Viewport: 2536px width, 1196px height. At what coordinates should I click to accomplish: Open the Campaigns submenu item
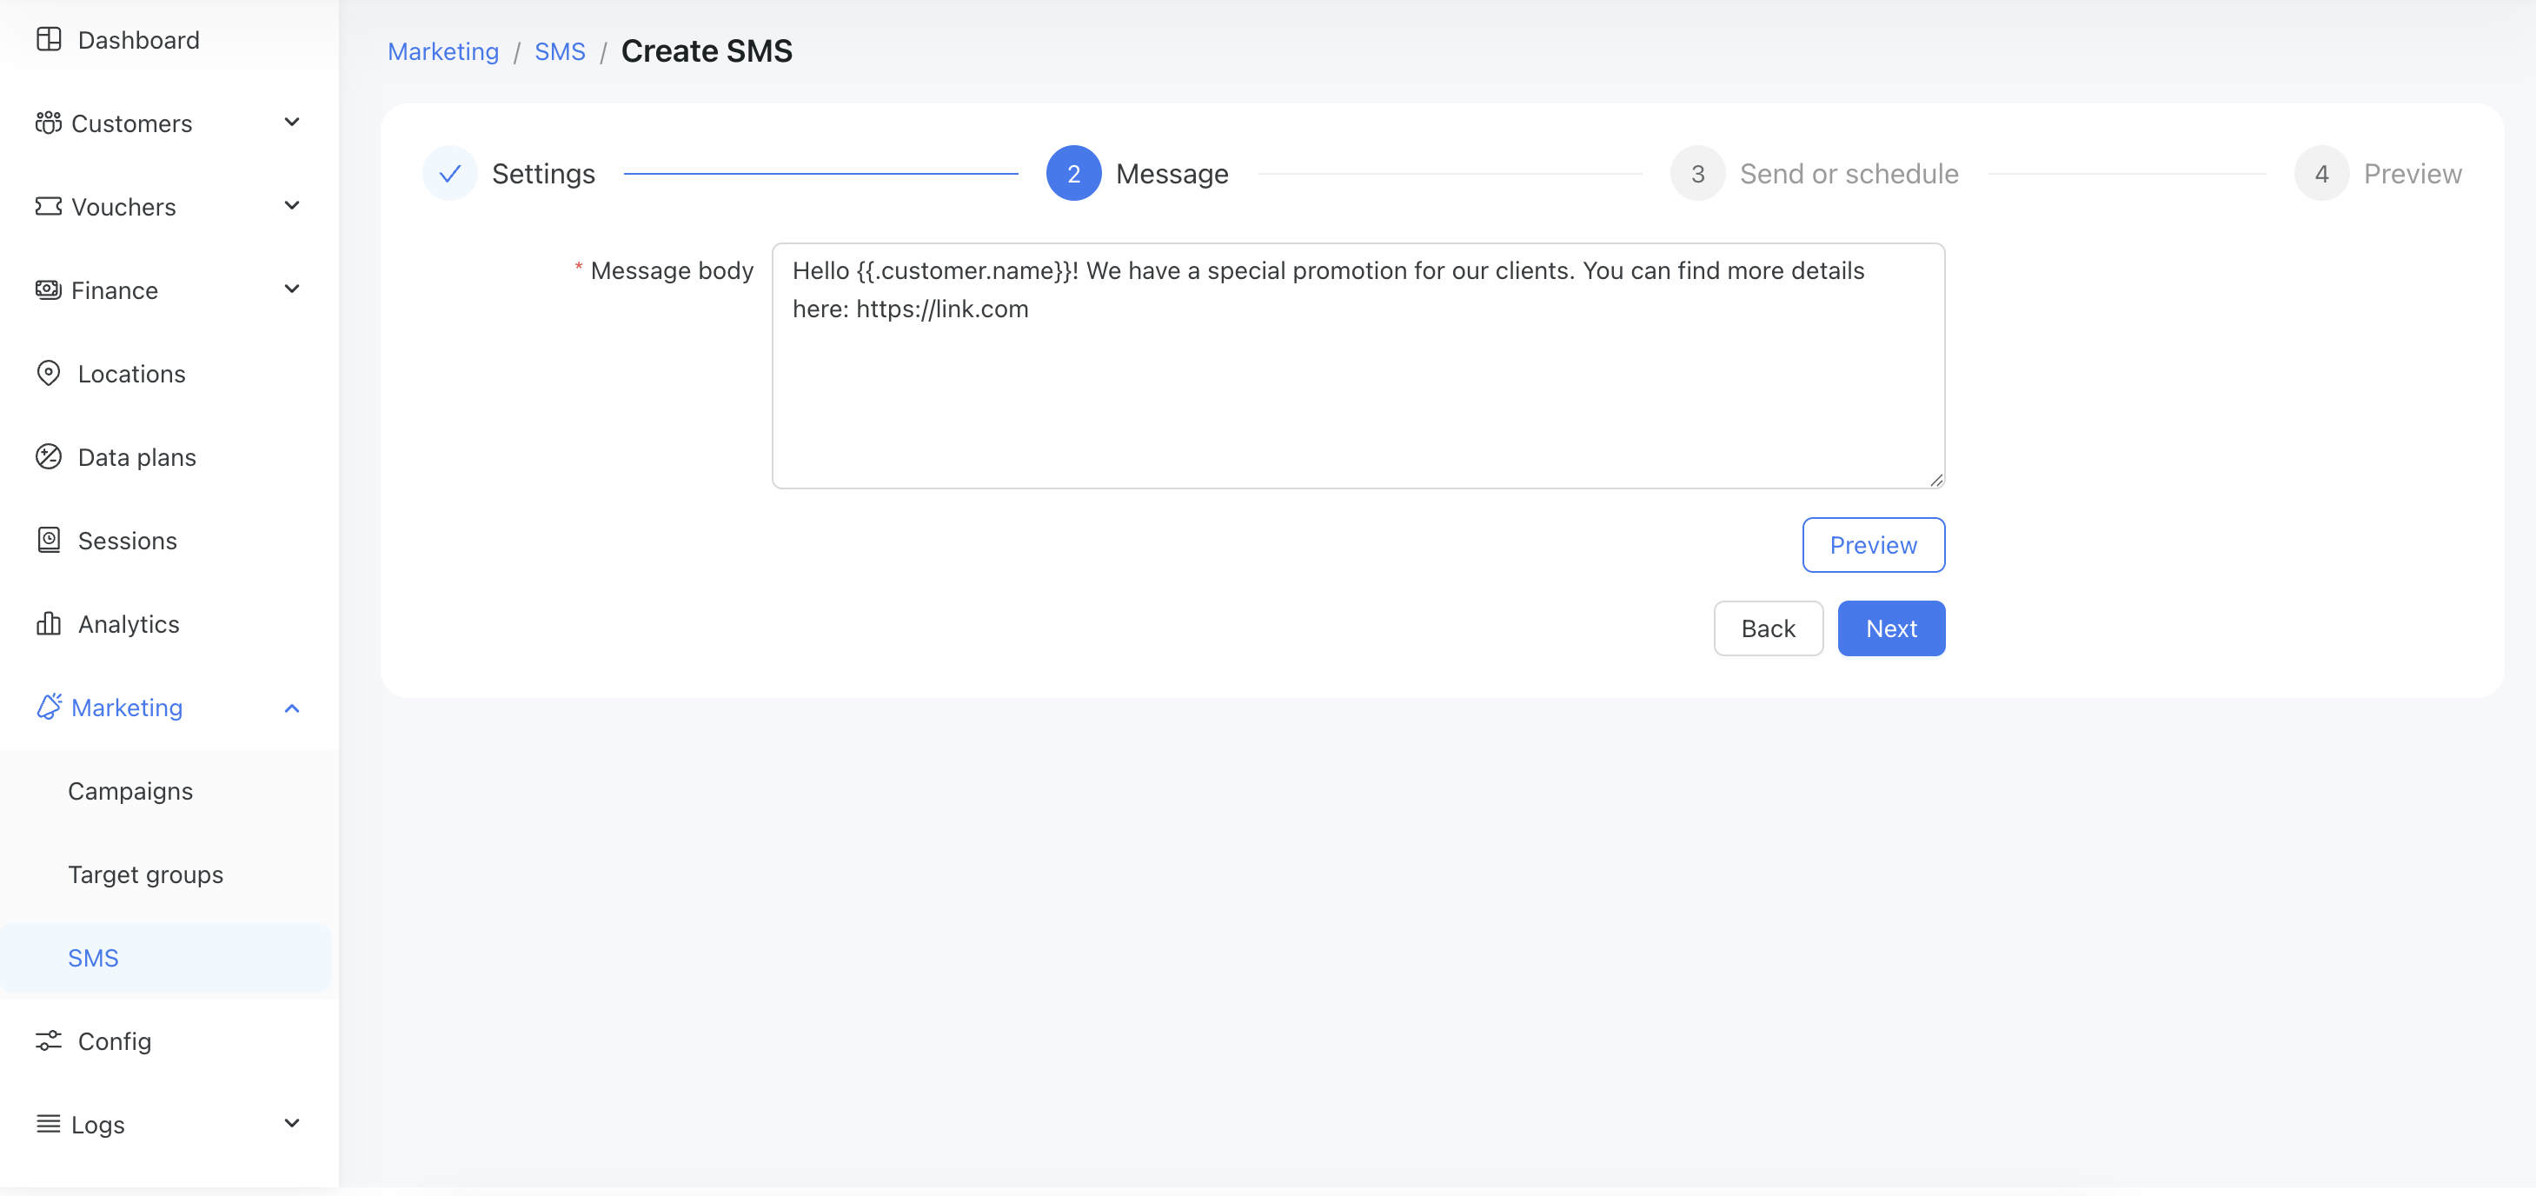(x=130, y=790)
